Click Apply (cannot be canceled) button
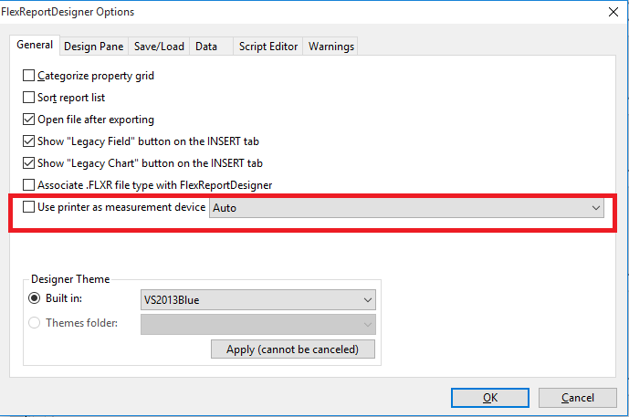This screenshot has width=629, height=417. pos(293,349)
